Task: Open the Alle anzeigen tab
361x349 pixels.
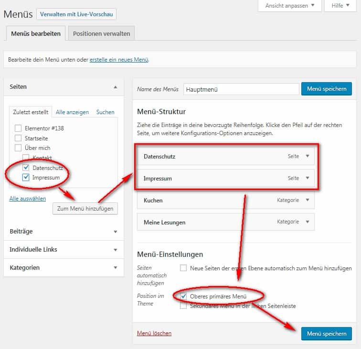Action: [x=72, y=112]
